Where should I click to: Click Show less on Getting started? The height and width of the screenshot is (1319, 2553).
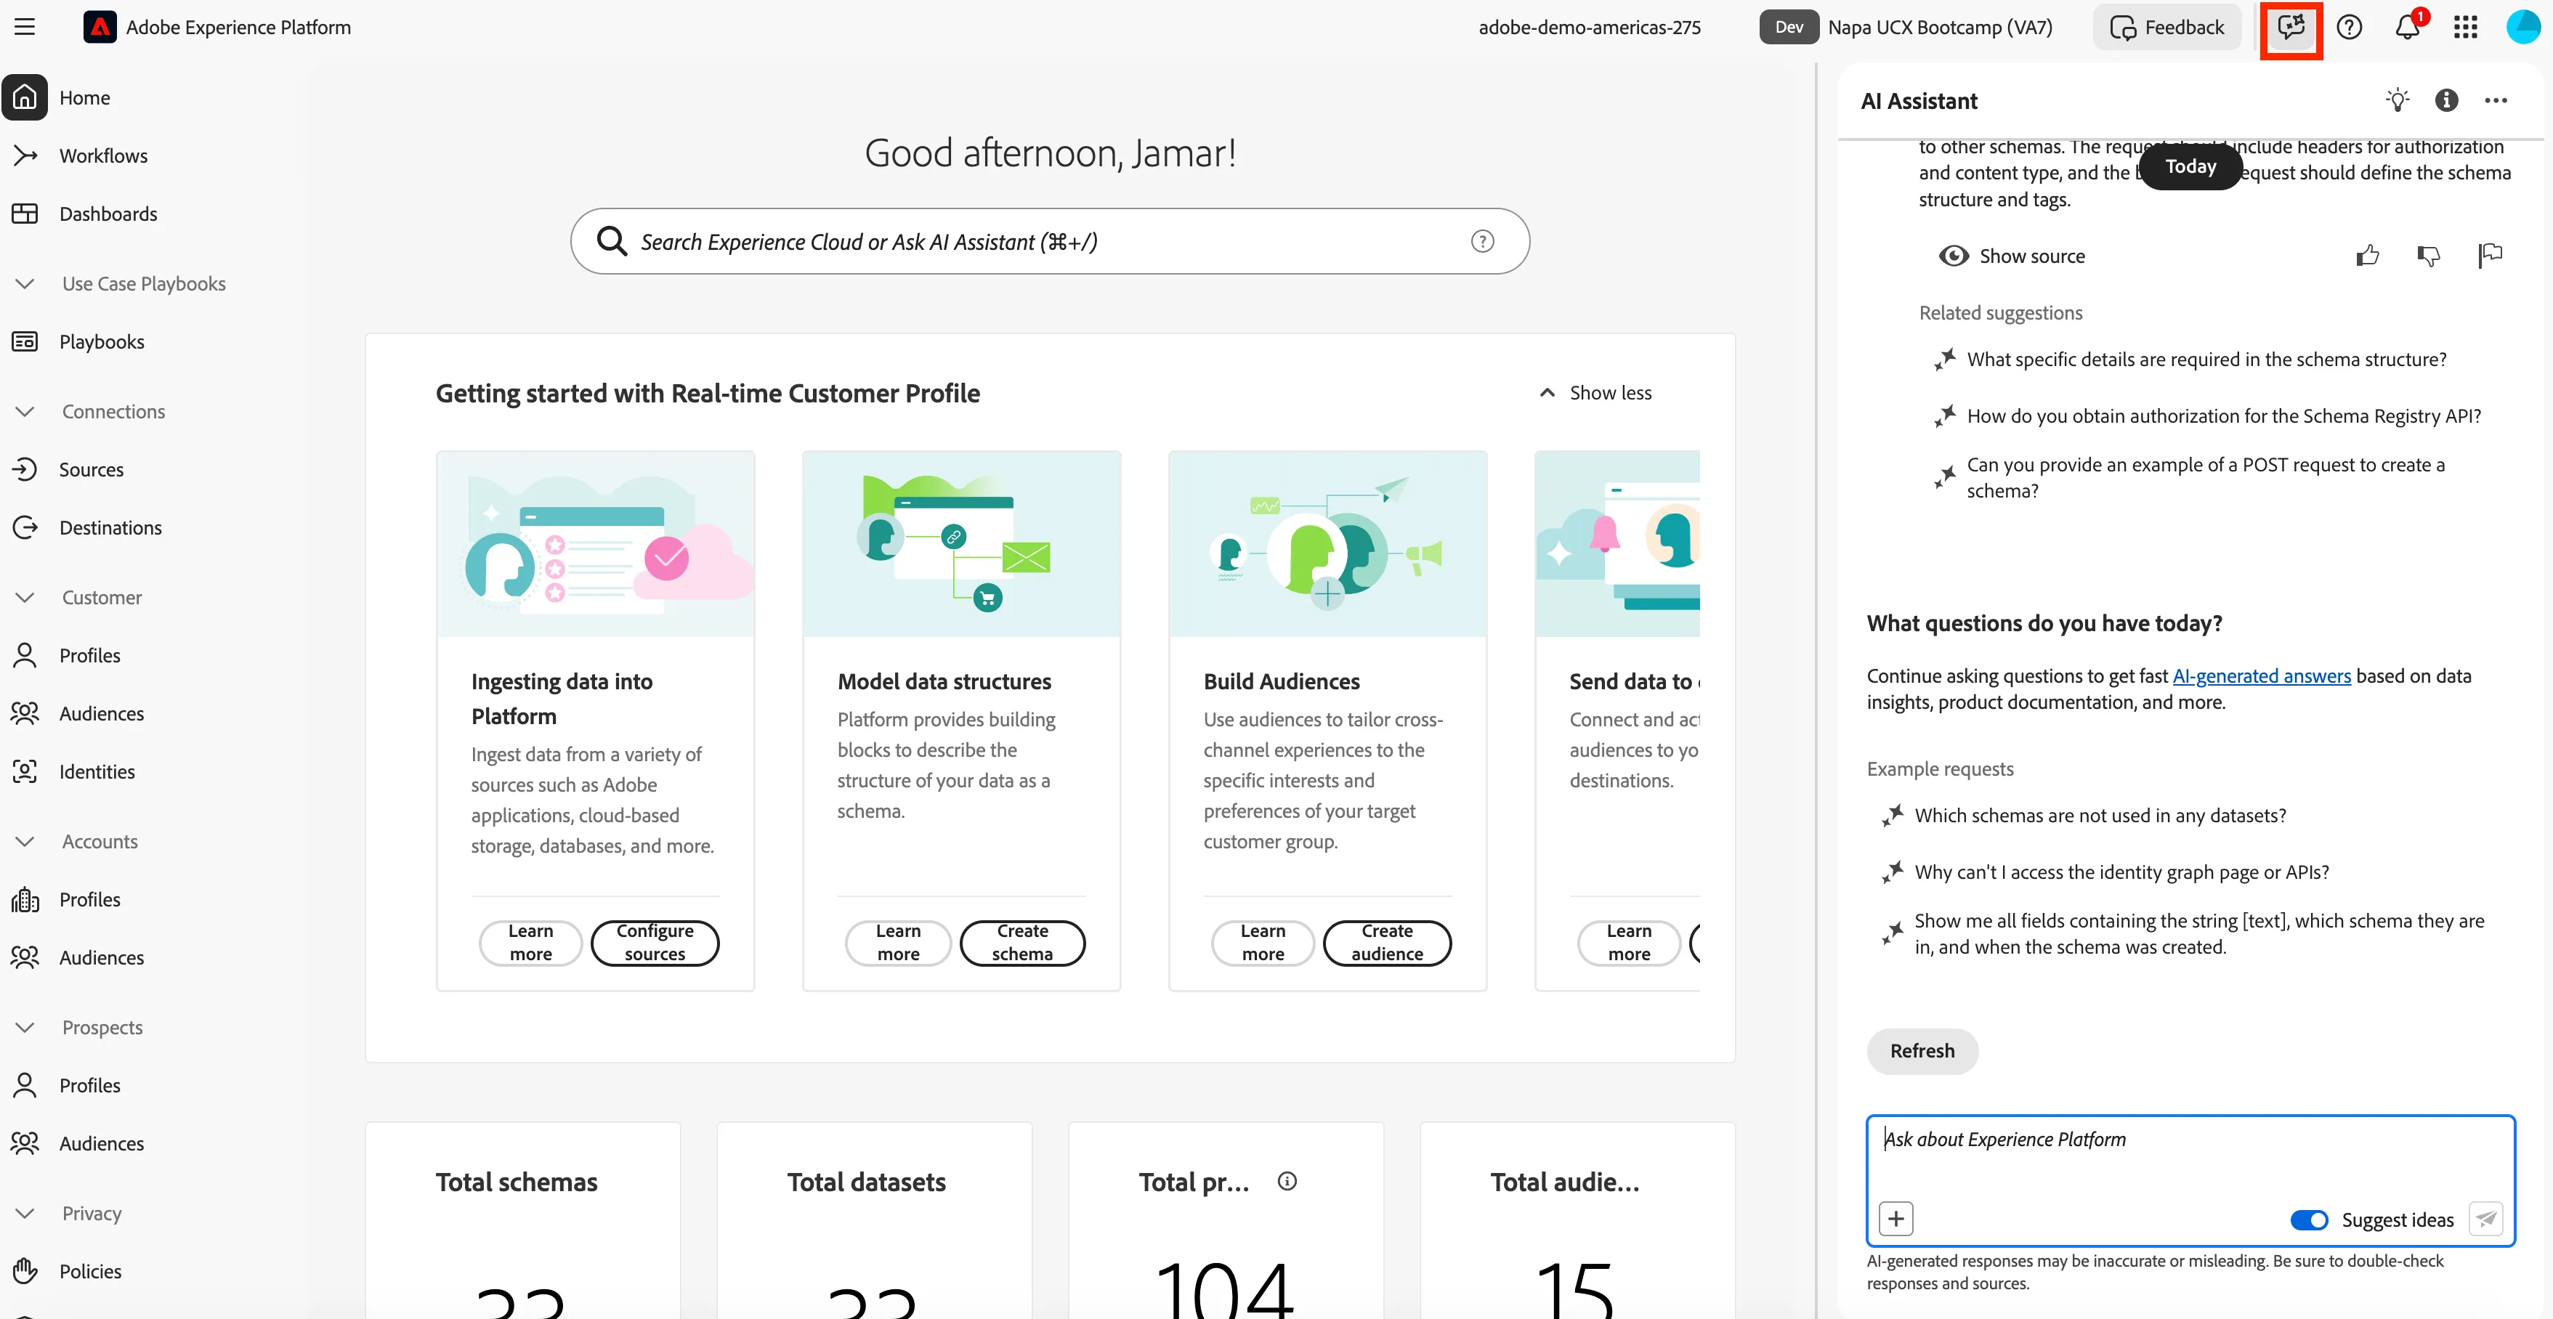click(x=1595, y=392)
